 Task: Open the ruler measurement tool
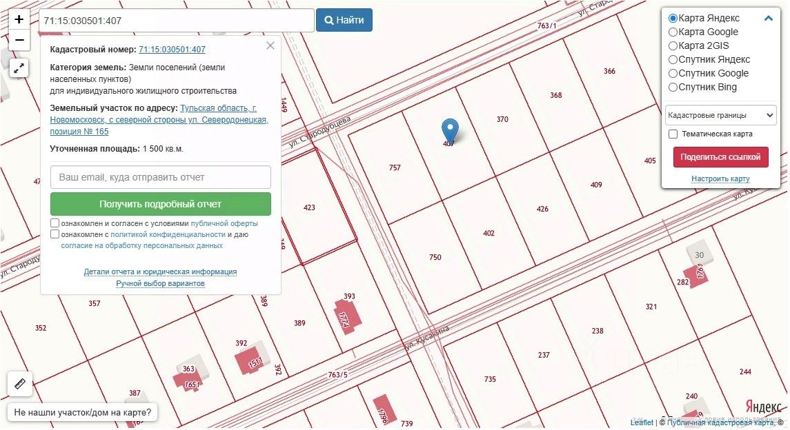tap(20, 385)
